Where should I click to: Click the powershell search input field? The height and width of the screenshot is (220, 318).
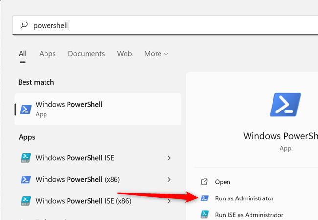[x=165, y=25]
